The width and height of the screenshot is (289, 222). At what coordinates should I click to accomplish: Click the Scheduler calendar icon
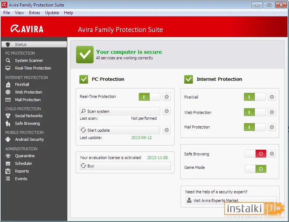(x=8, y=163)
